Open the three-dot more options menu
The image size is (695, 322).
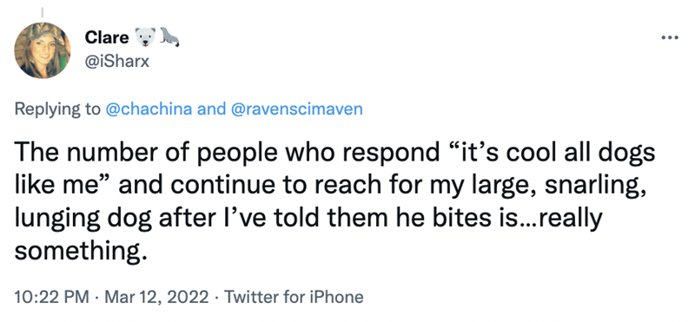(x=669, y=38)
